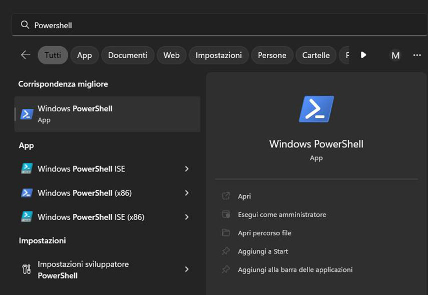Click the search magnifier icon
Image resolution: width=428 pixels, height=295 pixels.
pyautogui.click(x=25, y=25)
